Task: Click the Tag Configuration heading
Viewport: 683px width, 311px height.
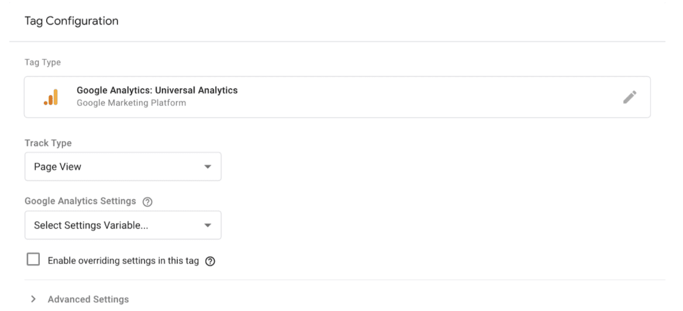Action: tap(71, 21)
